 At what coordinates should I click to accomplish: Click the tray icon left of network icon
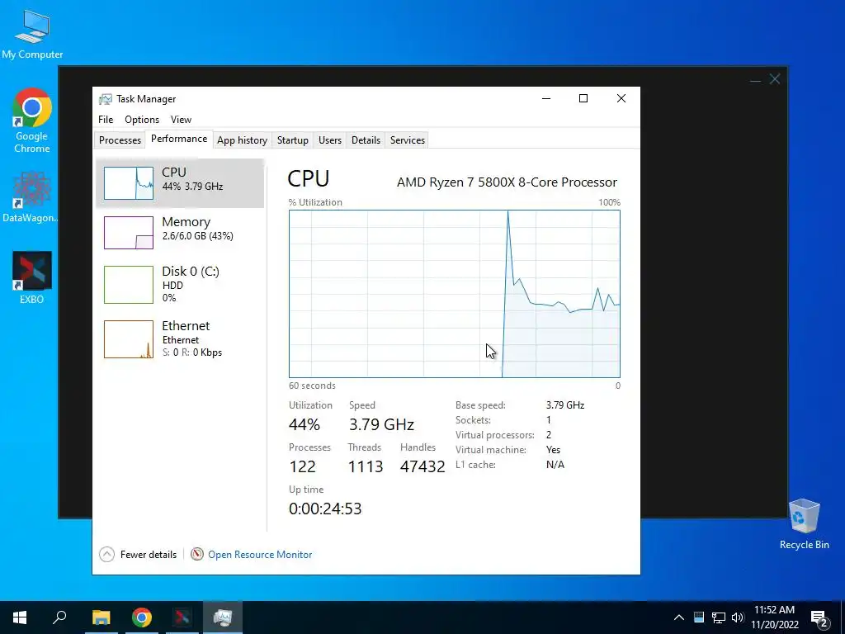pos(698,617)
